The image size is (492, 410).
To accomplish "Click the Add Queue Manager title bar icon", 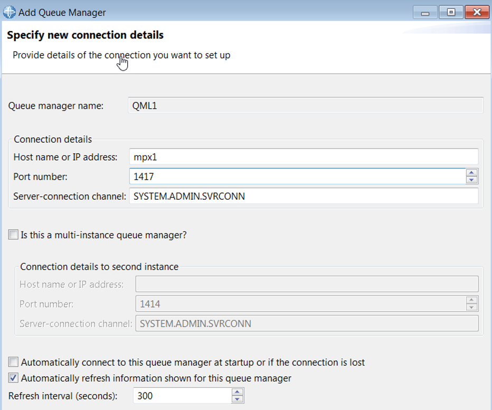I will pos(9,12).
